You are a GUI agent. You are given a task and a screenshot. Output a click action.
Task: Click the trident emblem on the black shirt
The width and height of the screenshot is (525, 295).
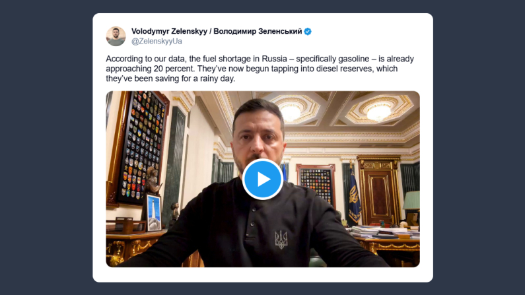point(281,240)
